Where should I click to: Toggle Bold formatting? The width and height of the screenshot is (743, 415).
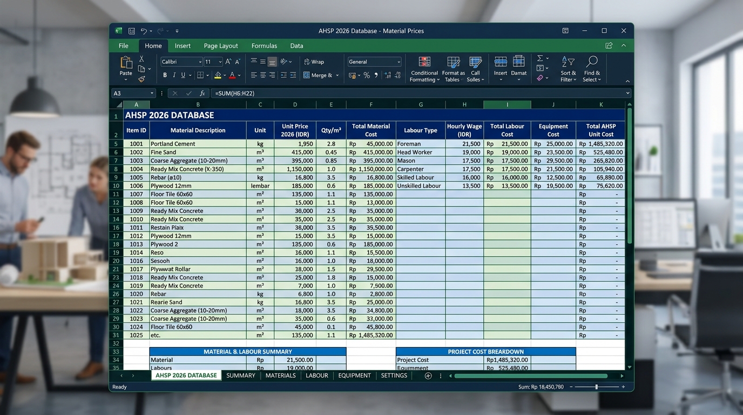pyautogui.click(x=165, y=75)
